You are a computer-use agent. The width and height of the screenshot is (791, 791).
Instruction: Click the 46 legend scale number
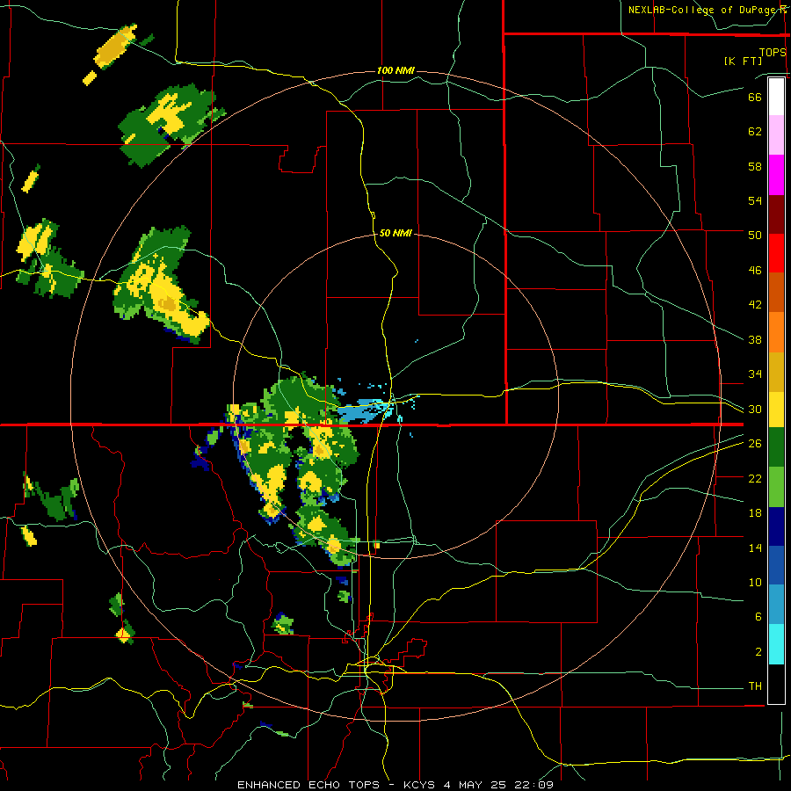click(755, 271)
